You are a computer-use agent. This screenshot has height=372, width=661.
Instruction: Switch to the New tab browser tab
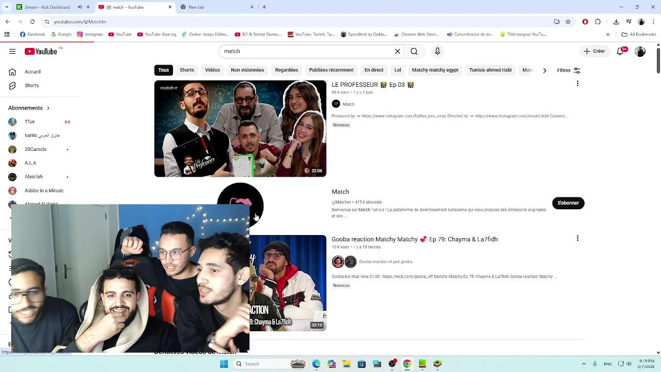click(217, 7)
